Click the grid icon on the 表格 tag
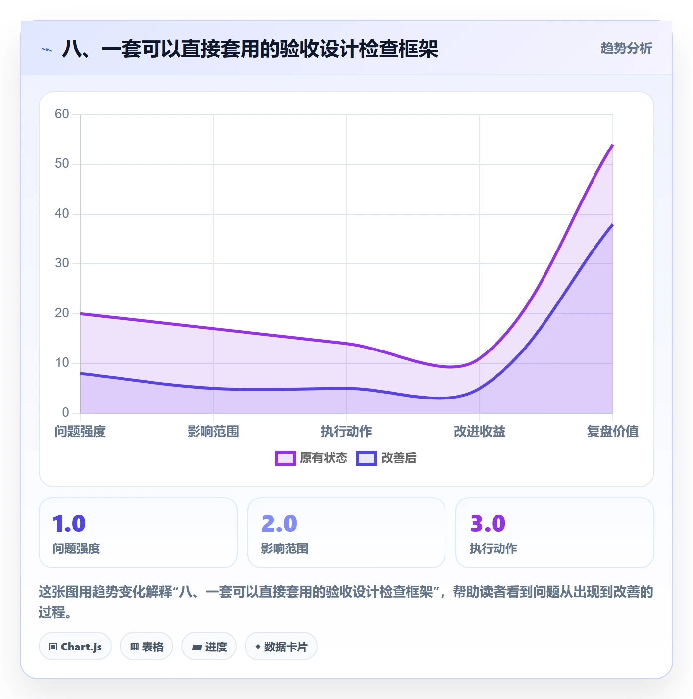693x699 pixels. 134,647
